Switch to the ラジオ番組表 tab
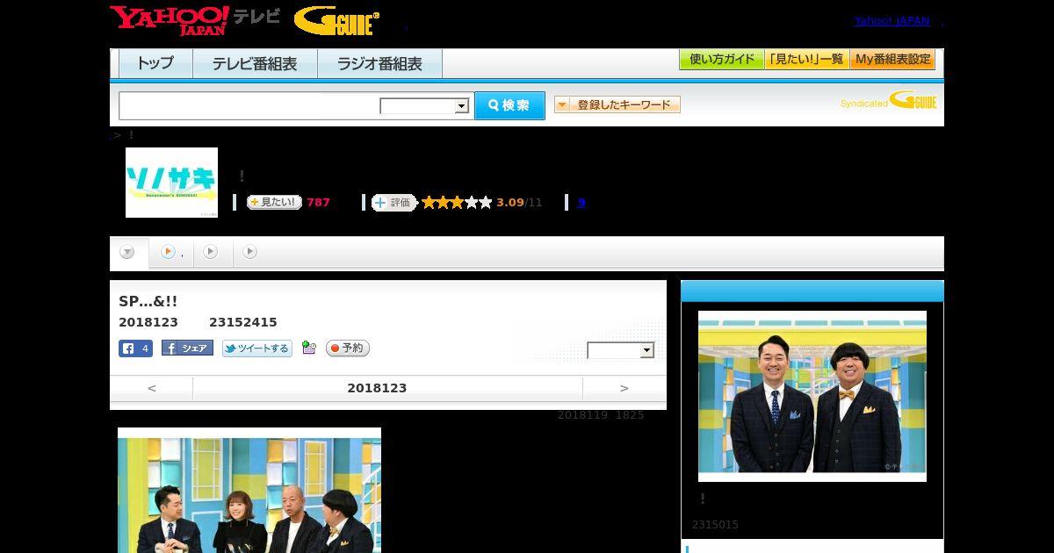Image resolution: width=1054 pixels, height=553 pixels. coord(379,63)
